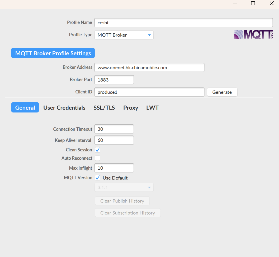Click the Generate client ID button
The image size is (279, 257).
(x=222, y=92)
